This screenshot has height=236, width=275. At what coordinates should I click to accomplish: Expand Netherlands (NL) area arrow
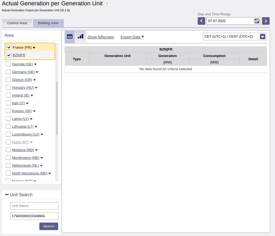point(41,166)
